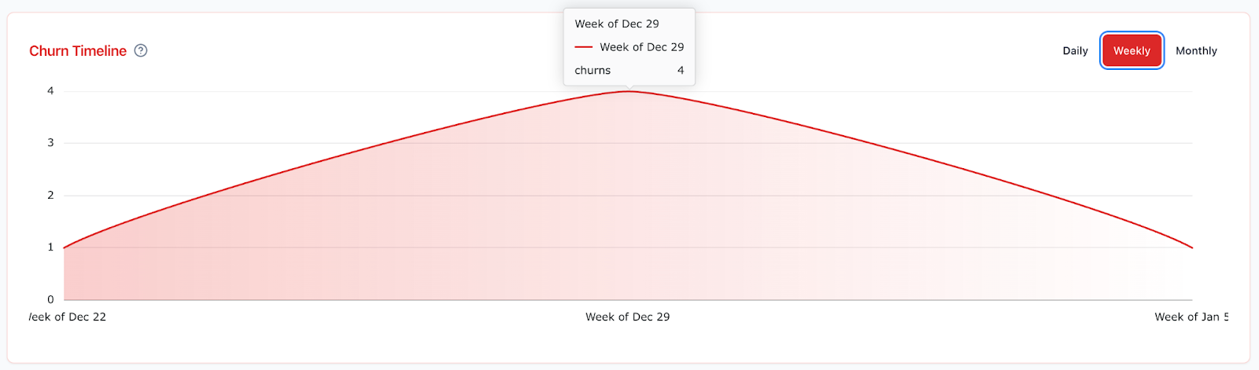
Task: Click the churns label in the tooltip
Action: pyautogui.click(x=593, y=71)
